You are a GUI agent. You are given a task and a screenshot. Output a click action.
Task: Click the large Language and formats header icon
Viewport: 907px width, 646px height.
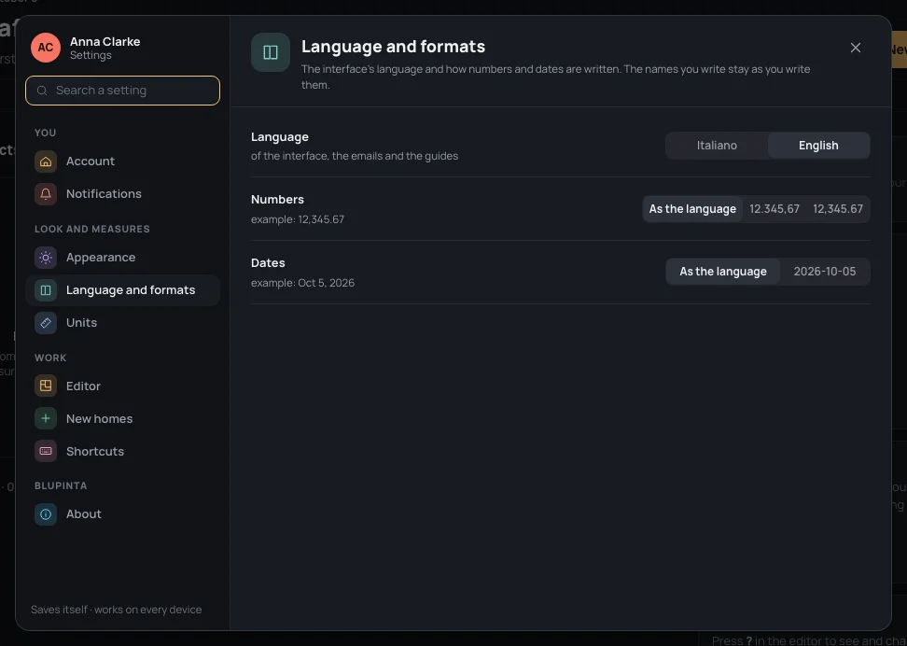(x=271, y=52)
